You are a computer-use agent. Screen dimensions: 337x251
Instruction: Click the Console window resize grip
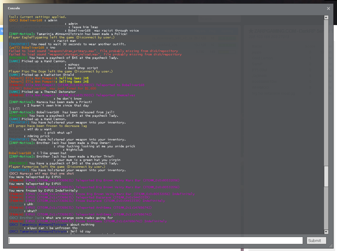(331, 245)
